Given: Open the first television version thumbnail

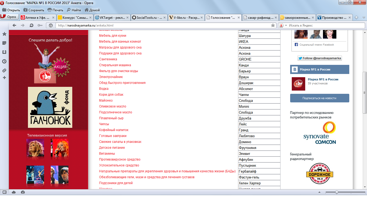Looking at the screenshot, I should [x=35, y=148].
